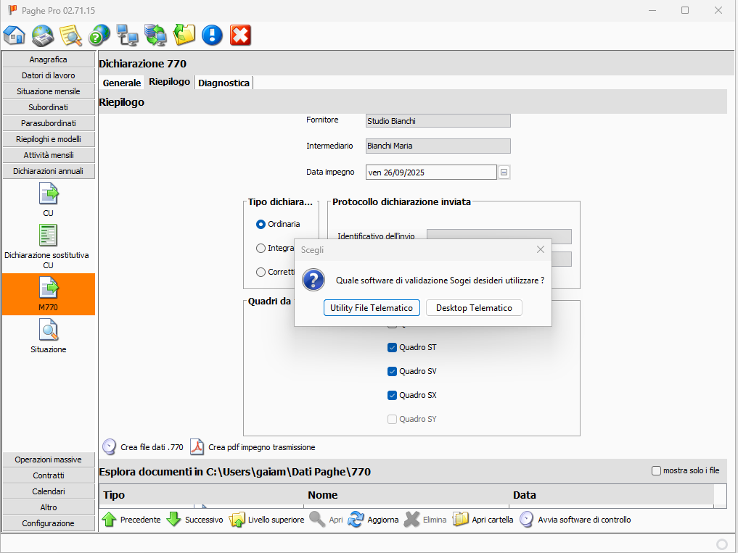Open the globe with newspaper icon
Viewport: 738px width, 553px height.
(43, 35)
